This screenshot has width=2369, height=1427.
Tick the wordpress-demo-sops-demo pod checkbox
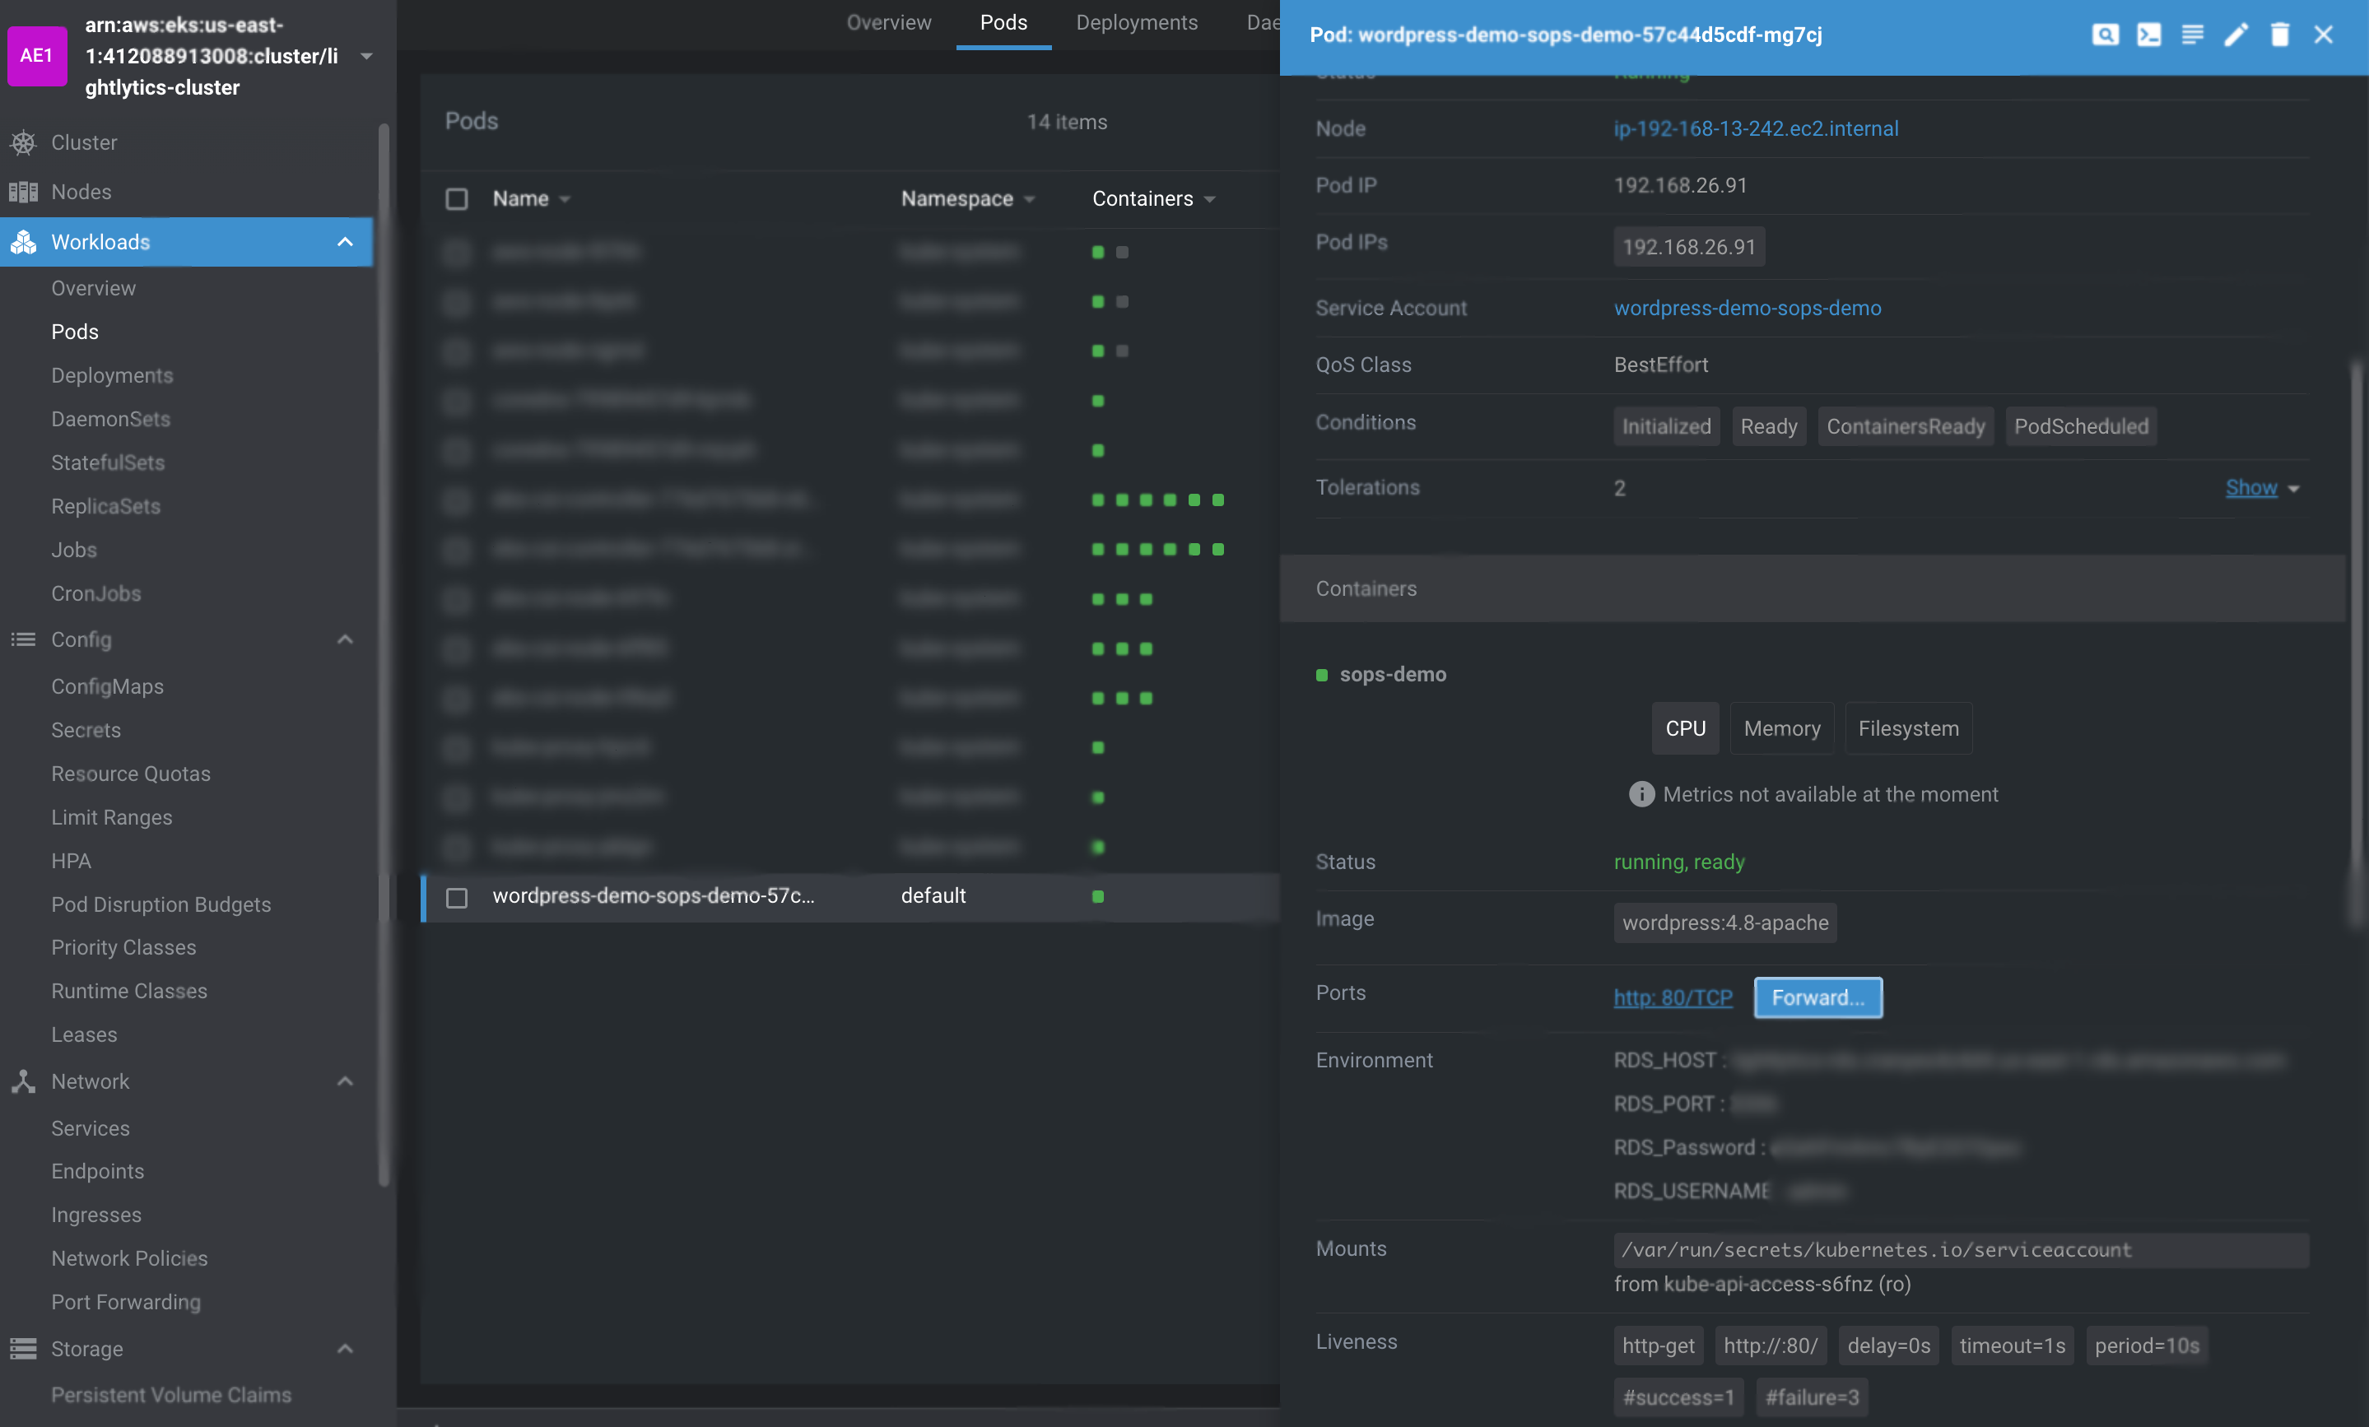click(457, 896)
